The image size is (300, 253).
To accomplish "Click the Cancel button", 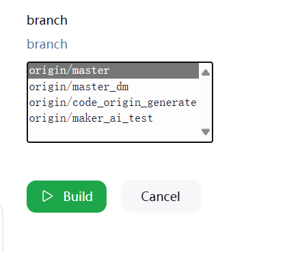I will click(161, 196).
